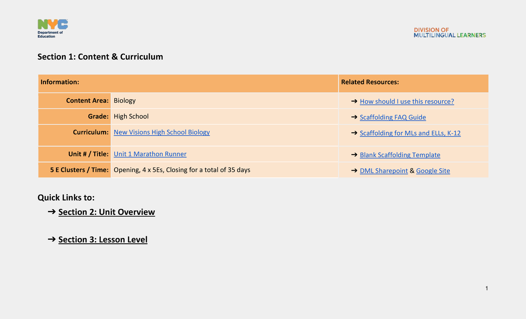Screen dimensions: 526x319
Task: Click the arrow next to Blank Scaffolding Template
Action: point(354,155)
